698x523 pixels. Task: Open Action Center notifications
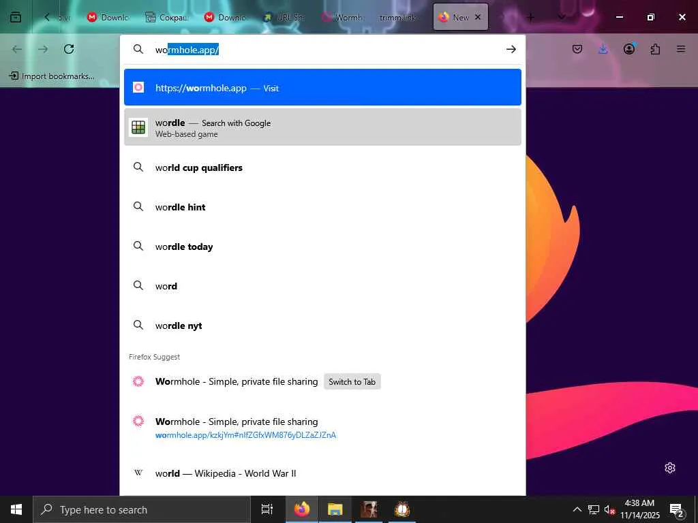click(x=677, y=509)
